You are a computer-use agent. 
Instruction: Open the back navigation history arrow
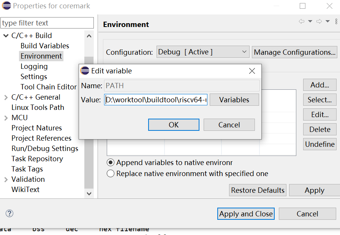tap(310, 21)
